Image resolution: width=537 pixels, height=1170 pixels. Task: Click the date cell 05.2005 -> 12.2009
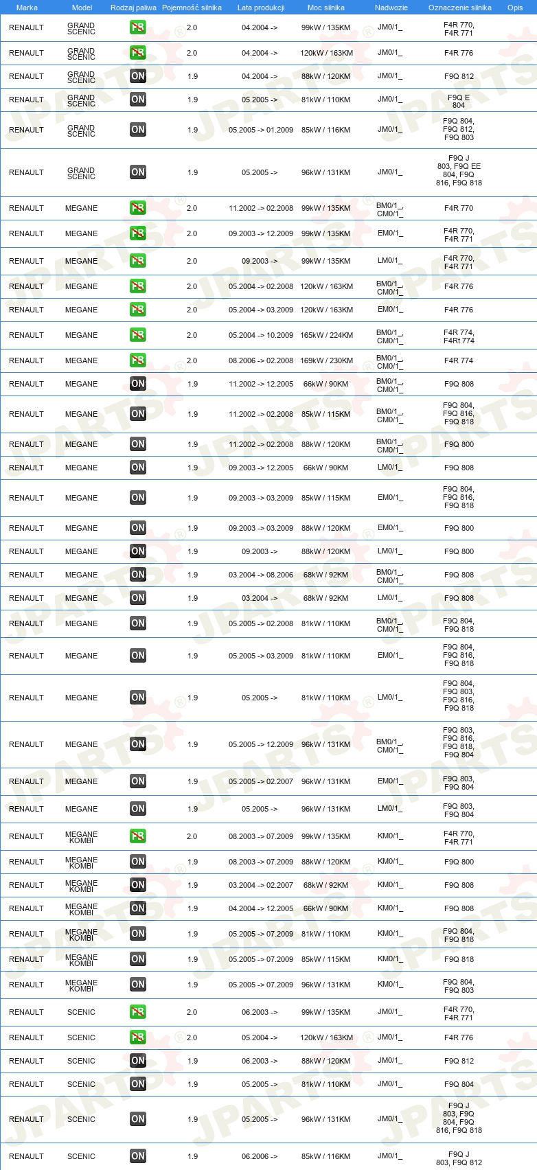click(261, 744)
